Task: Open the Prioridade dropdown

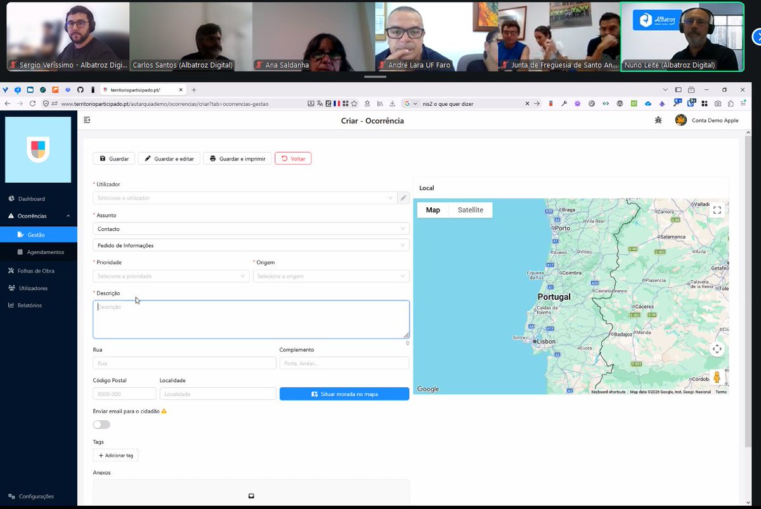Action: pos(171,276)
